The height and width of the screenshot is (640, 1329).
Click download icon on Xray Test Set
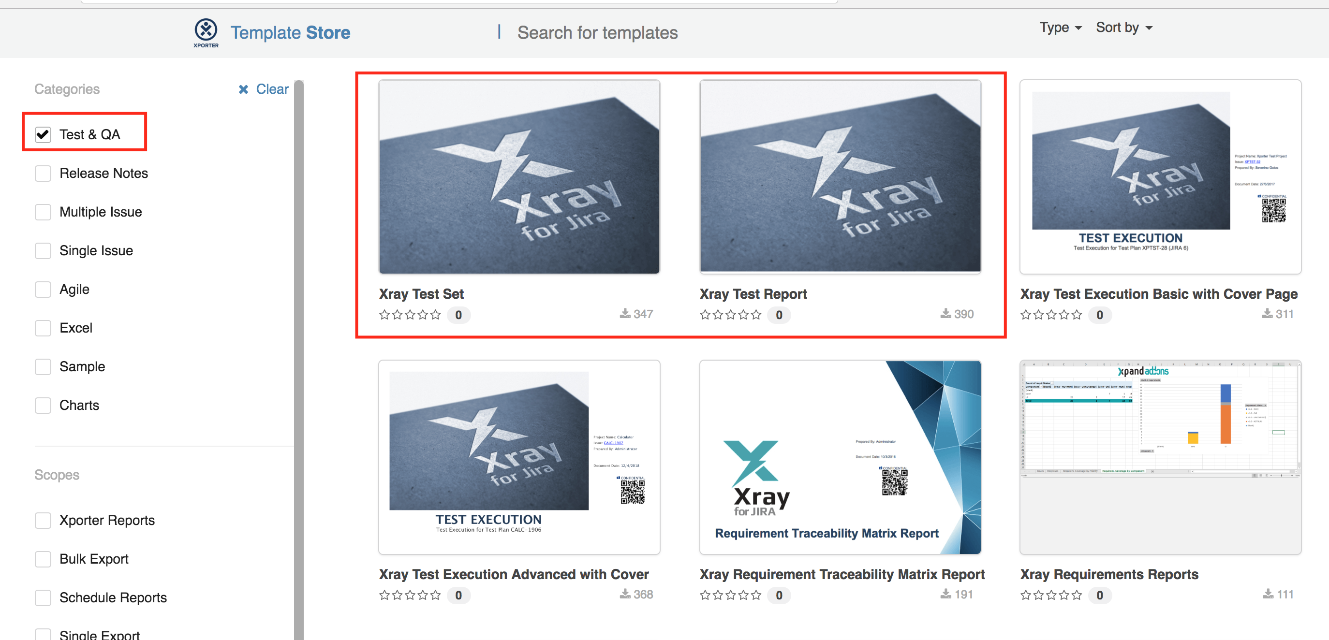click(625, 314)
